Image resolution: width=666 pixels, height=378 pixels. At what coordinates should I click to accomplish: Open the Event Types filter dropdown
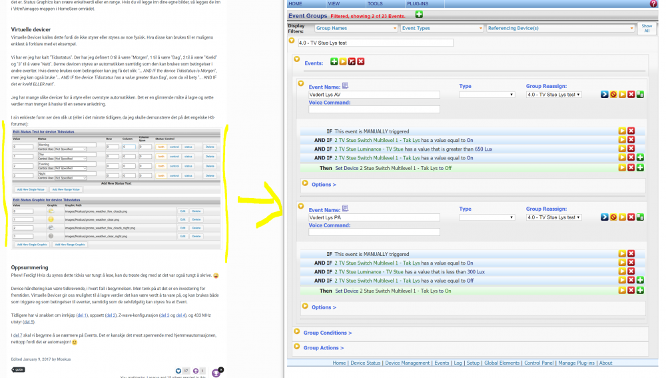pyautogui.click(x=441, y=29)
